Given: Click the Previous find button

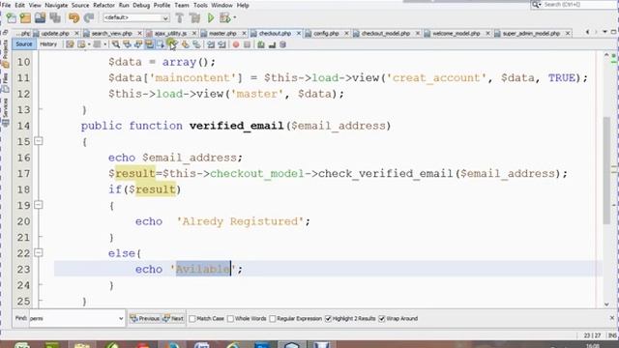Looking at the screenshot, I should [x=145, y=318].
